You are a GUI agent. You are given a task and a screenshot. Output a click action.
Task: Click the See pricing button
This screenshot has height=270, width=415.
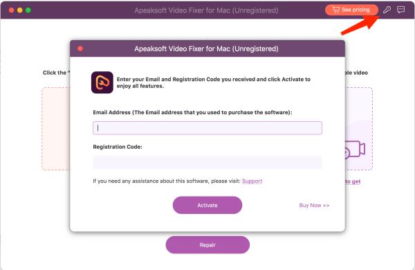click(351, 10)
